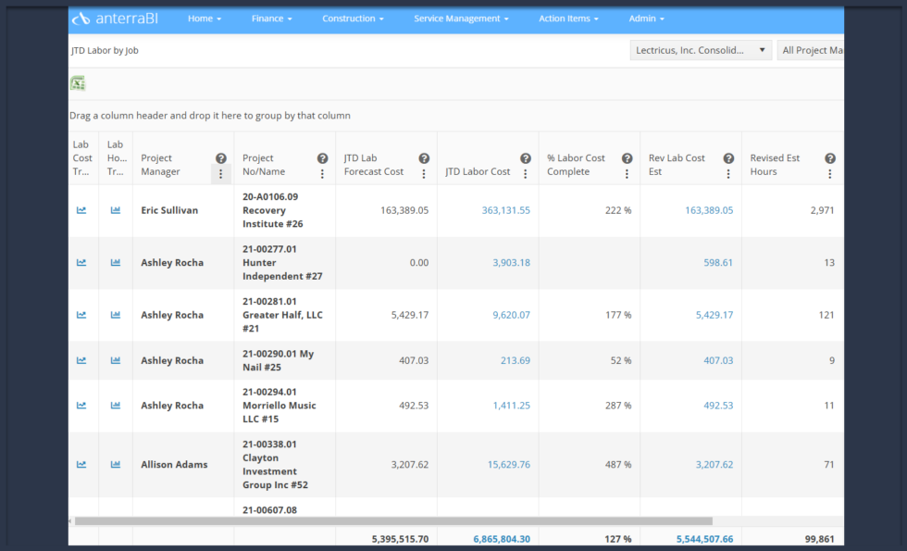
Task: Open the Excel export icon
Action: click(x=78, y=82)
